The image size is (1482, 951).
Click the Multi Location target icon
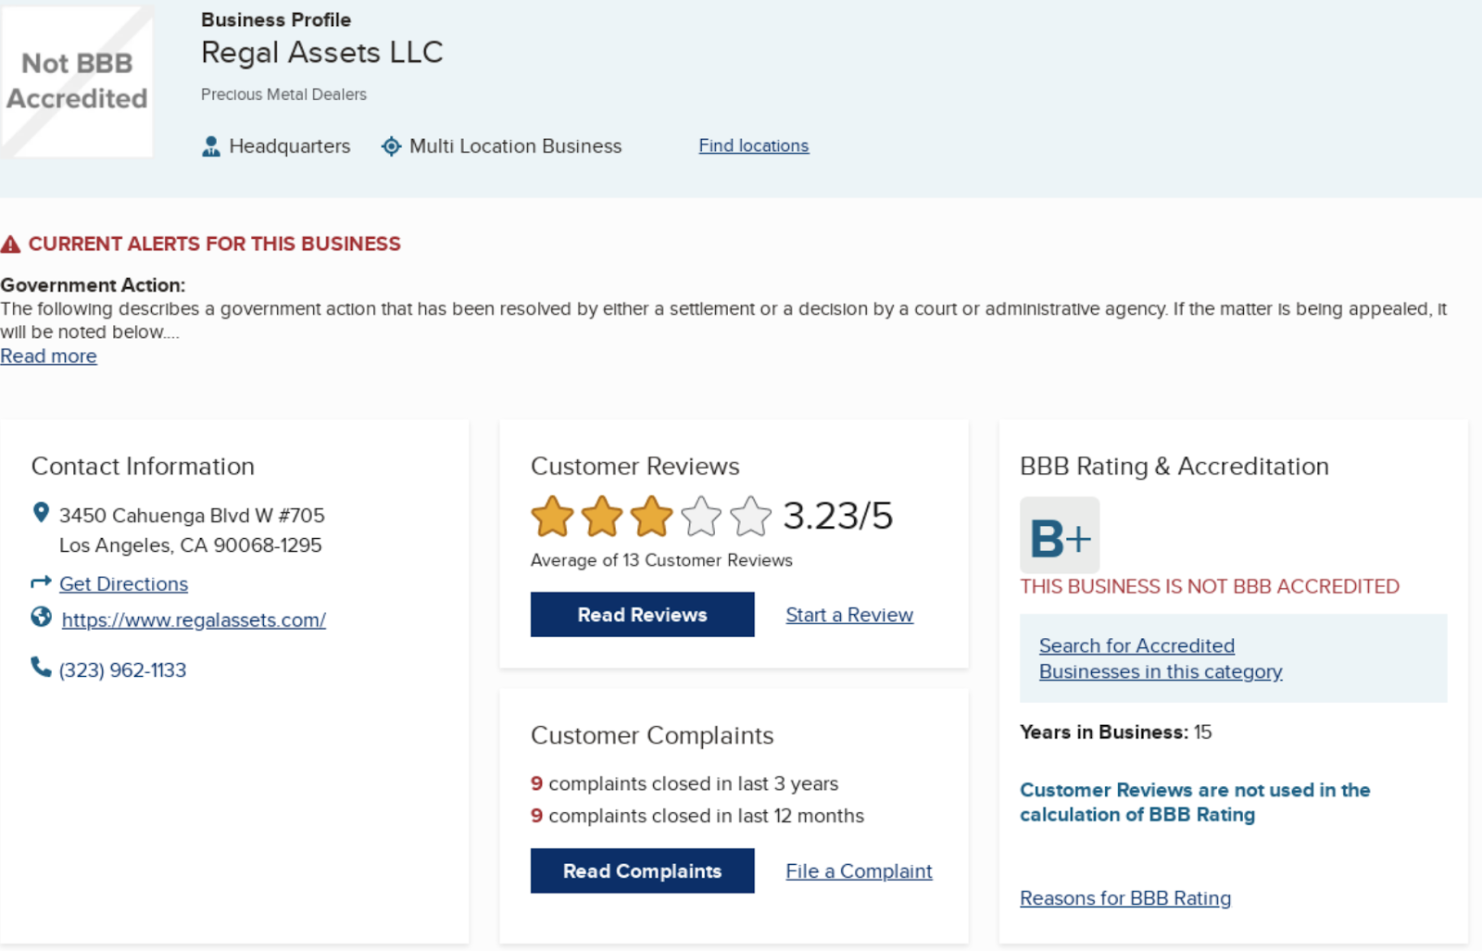pyautogui.click(x=392, y=146)
